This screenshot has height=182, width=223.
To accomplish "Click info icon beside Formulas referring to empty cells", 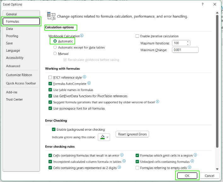I will 189,168.
